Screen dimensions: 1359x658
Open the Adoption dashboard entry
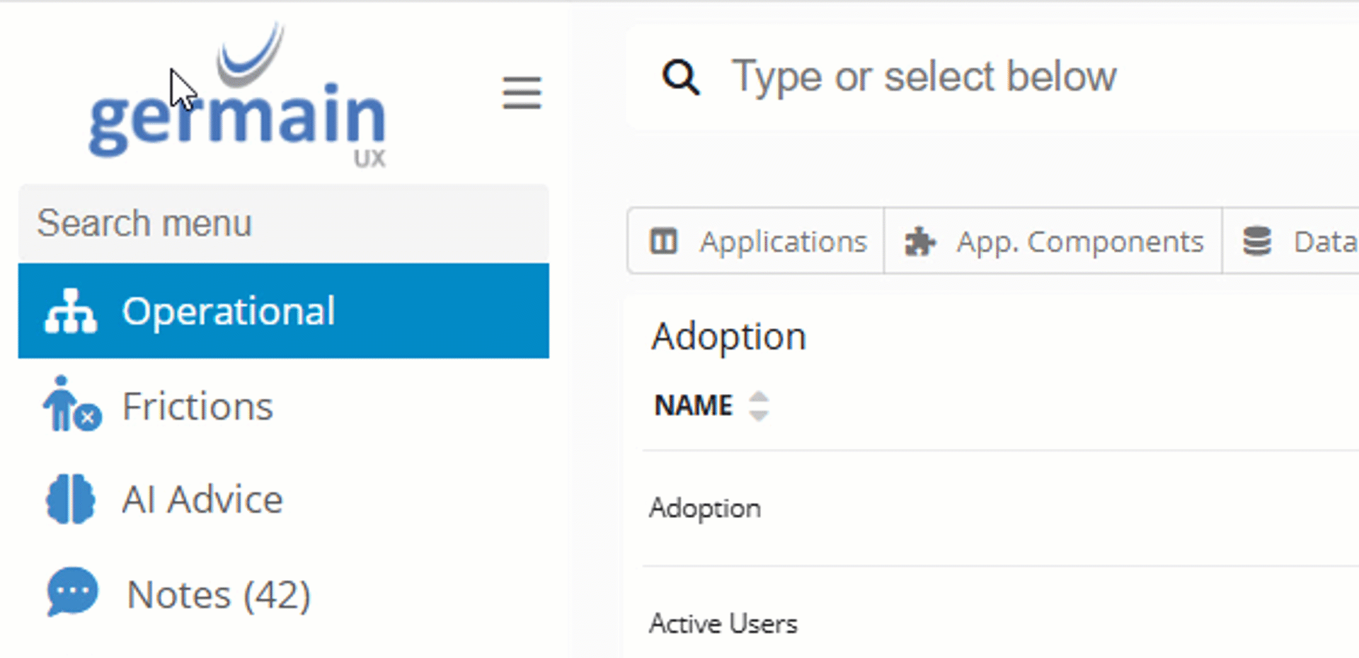tap(706, 507)
